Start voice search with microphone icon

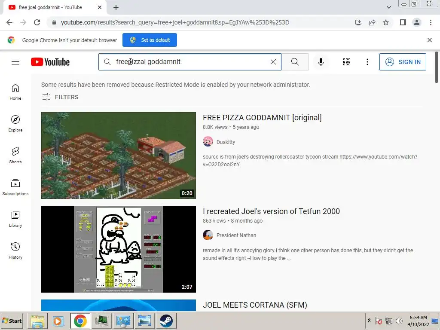coord(321,62)
